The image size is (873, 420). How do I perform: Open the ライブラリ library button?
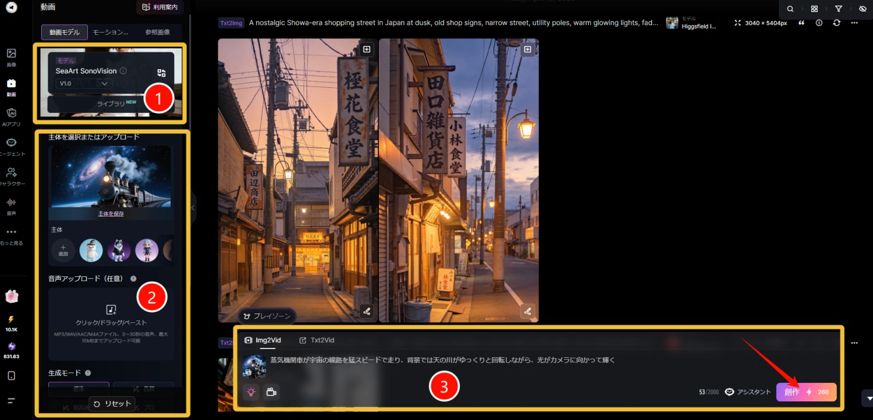(x=111, y=104)
